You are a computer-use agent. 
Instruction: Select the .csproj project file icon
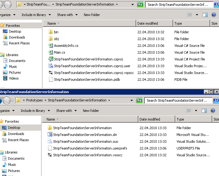coord(51,59)
